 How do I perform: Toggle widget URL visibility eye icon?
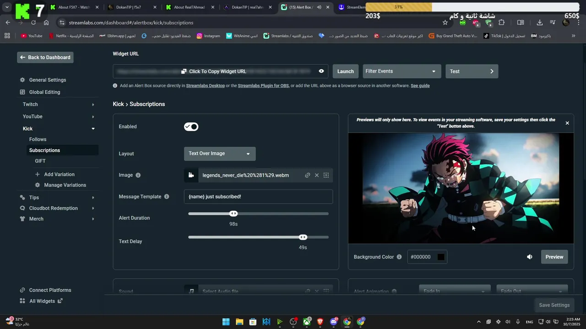(x=321, y=71)
